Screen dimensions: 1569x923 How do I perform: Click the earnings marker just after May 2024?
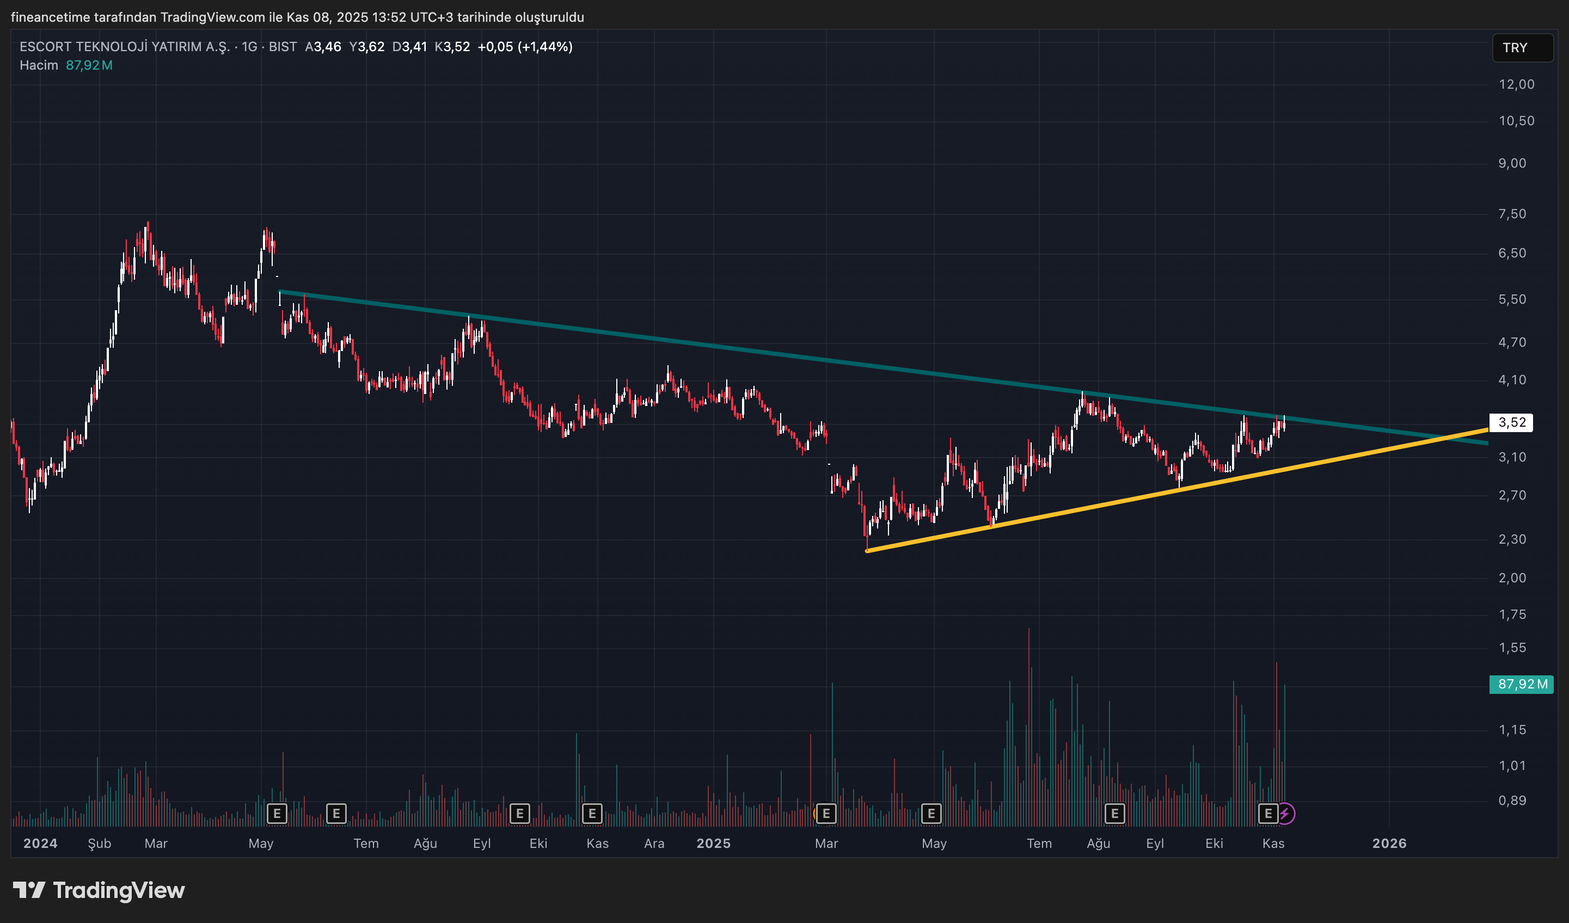[x=277, y=814]
